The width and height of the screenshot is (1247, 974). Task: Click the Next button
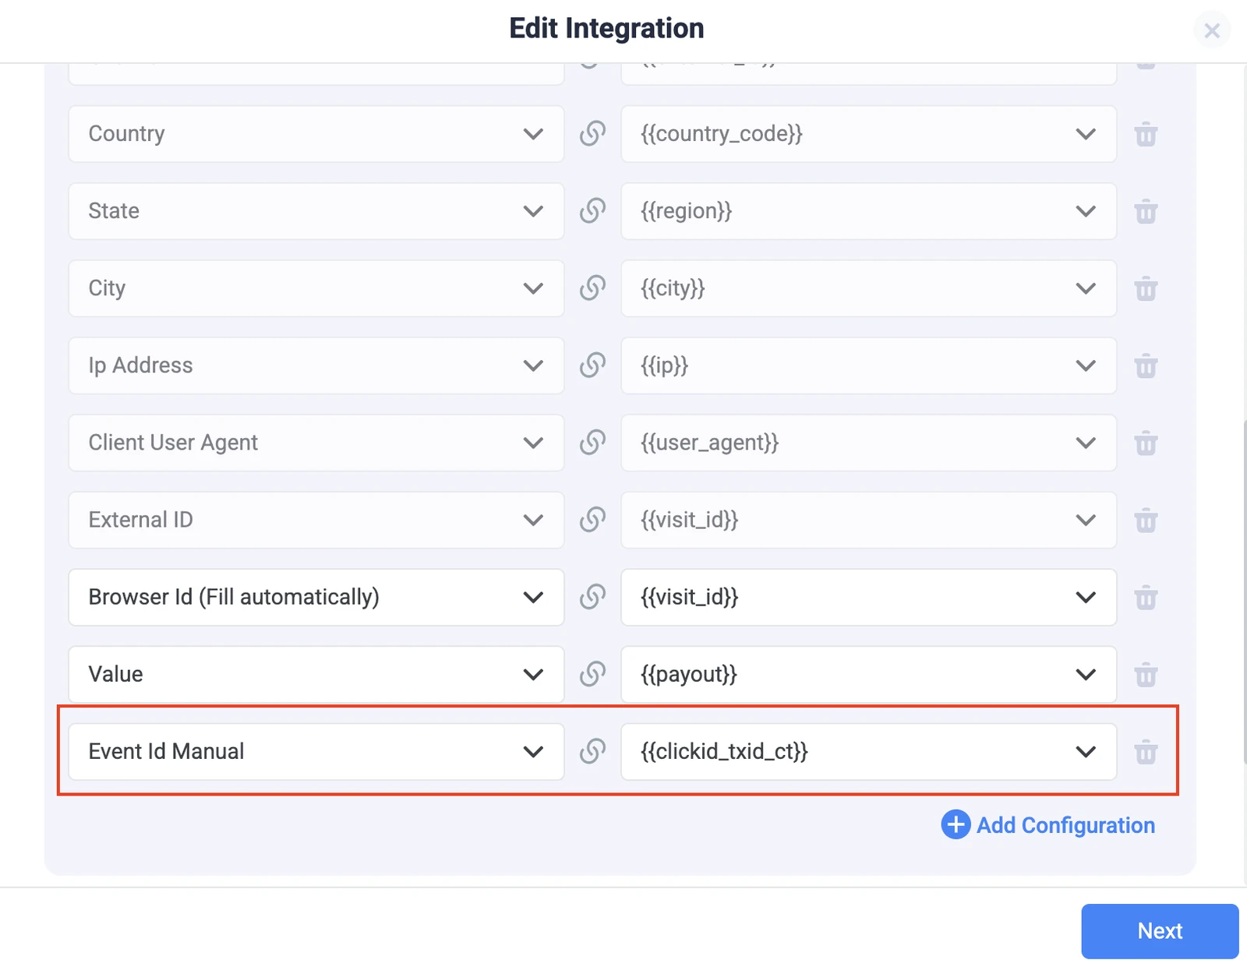[1160, 931]
